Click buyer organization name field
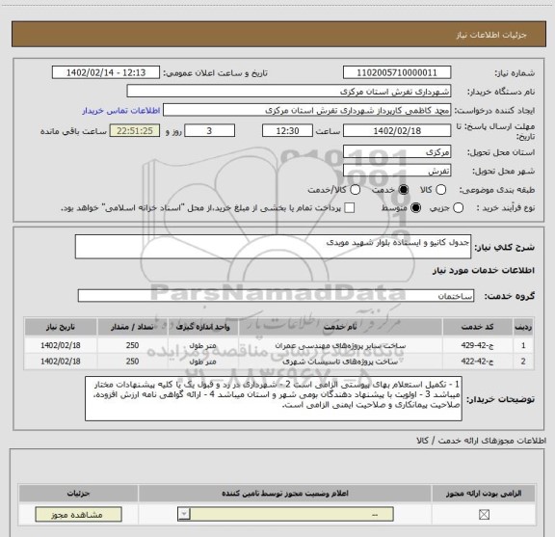This screenshot has width=555, height=537. (289, 92)
